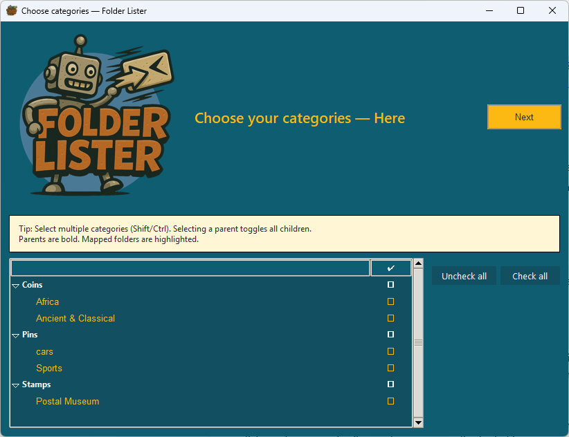Select the Postal Museum item
This screenshot has height=437, width=569.
[x=67, y=401]
